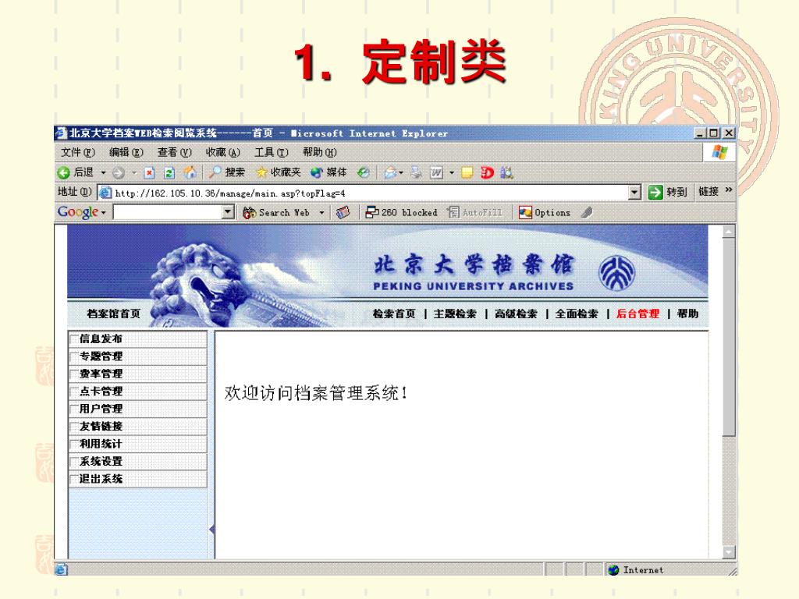Select 信息发布 in the sidebar
The height and width of the screenshot is (599, 799).
137,338
